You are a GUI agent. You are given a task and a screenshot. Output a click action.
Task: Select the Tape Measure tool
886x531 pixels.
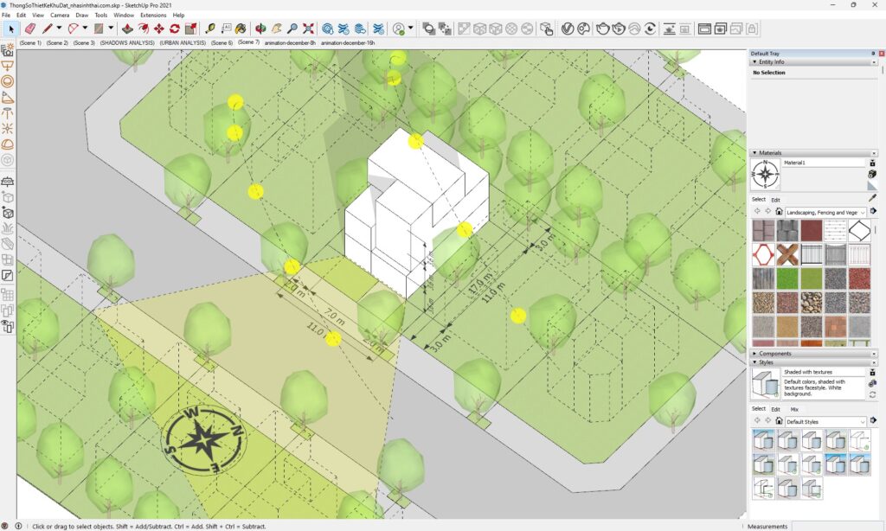210,29
